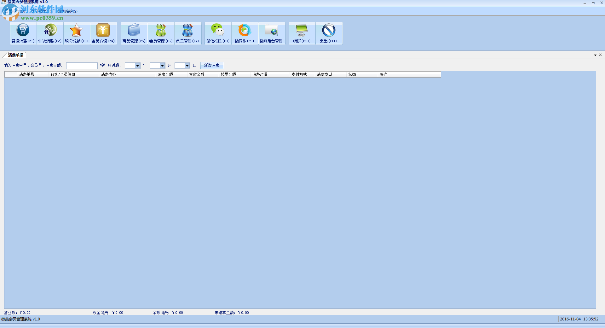605x328 pixels.
Task: Open 会员充值 (F4) yen icon
Action: 103,33
